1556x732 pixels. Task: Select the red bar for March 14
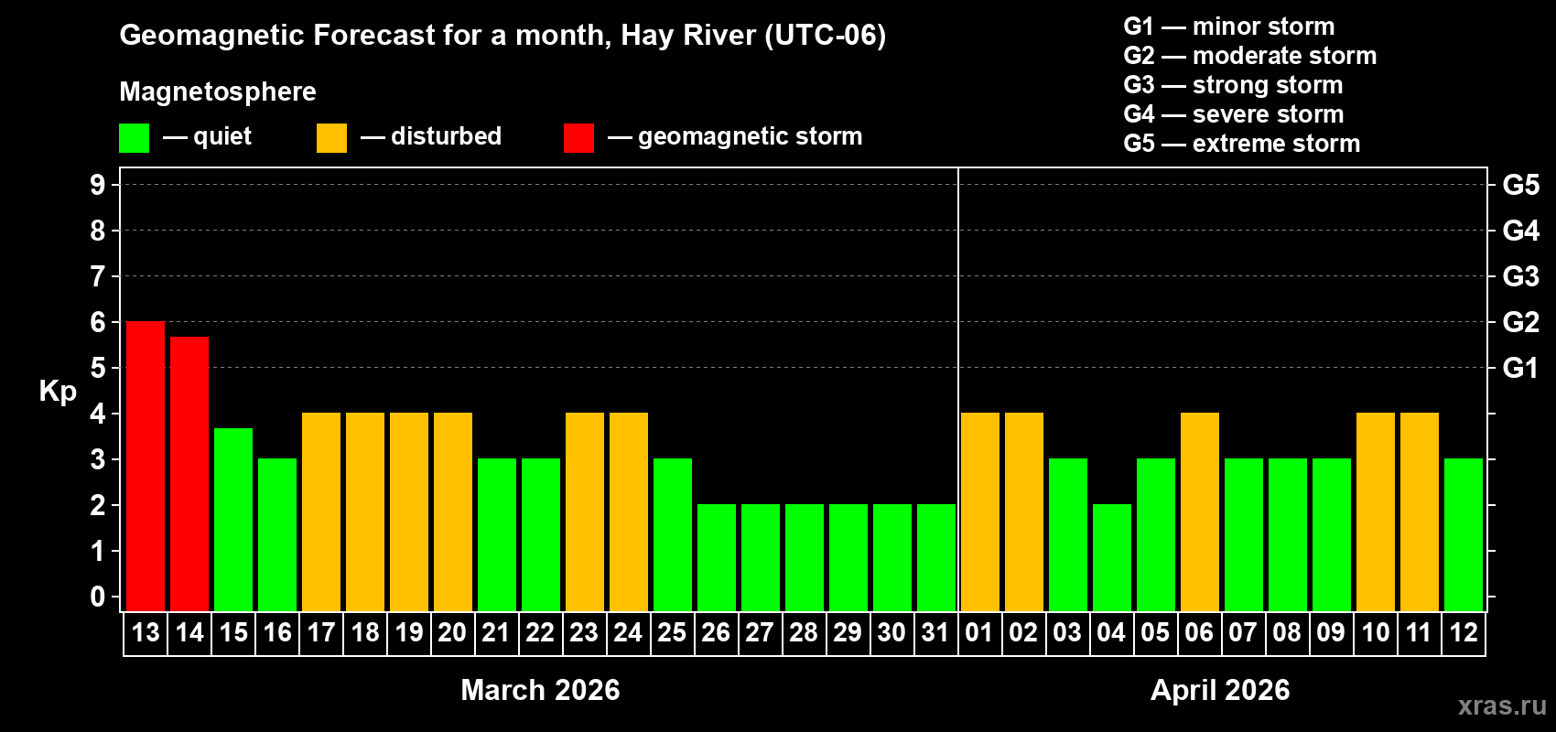[x=189, y=474]
